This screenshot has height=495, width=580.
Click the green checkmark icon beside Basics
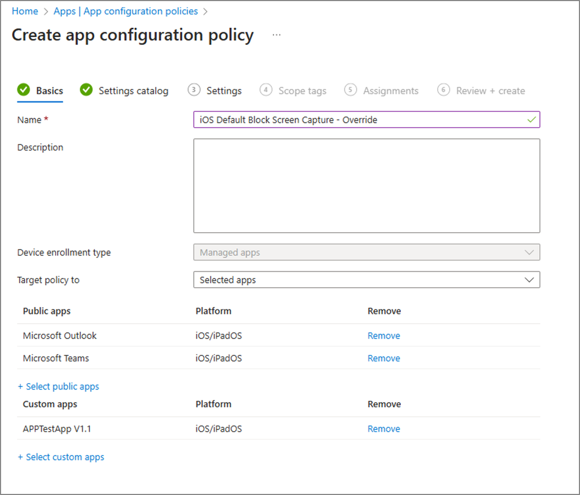24,90
